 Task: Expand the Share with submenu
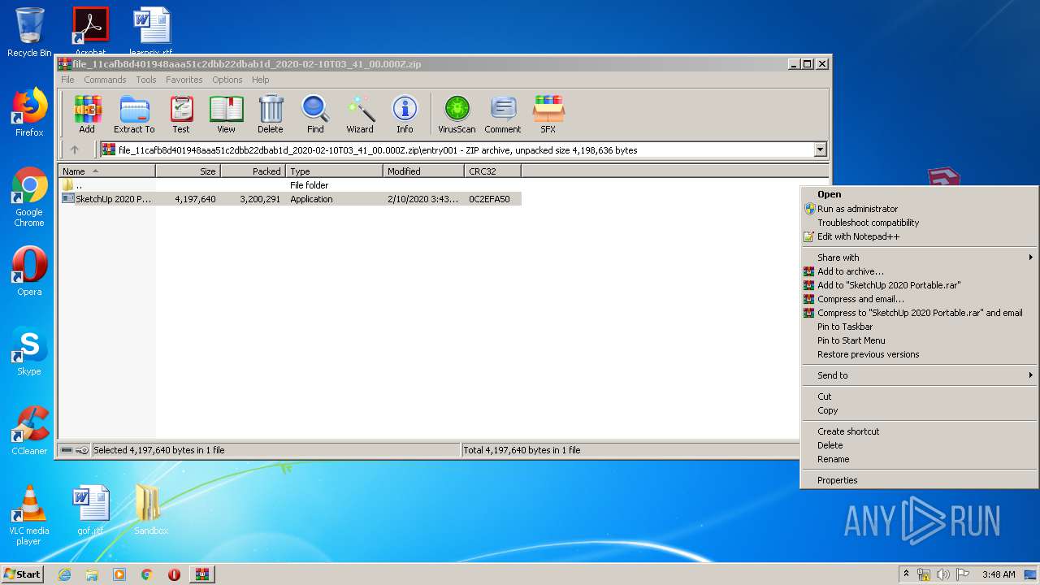click(919, 258)
